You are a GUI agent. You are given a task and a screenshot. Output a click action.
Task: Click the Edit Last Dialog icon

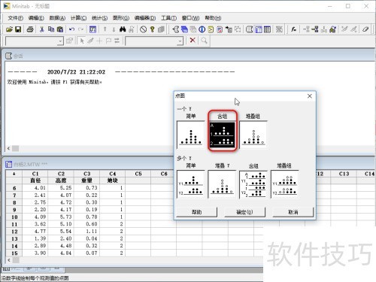click(92, 29)
